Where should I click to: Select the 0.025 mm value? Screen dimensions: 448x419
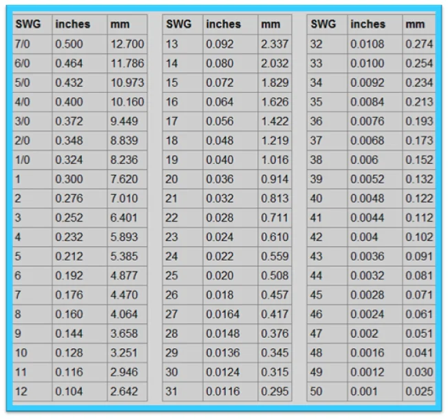click(419, 391)
